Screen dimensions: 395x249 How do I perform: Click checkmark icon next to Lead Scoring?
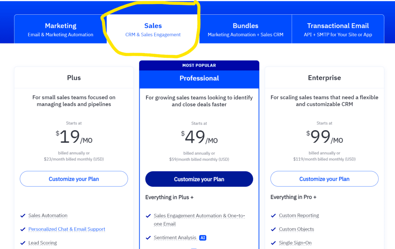[23, 243]
